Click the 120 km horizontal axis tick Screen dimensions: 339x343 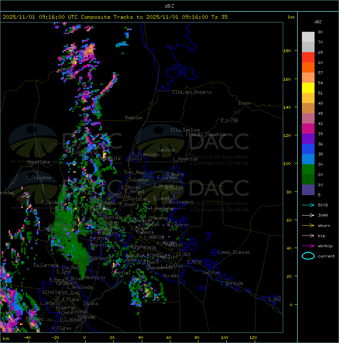pos(253,338)
